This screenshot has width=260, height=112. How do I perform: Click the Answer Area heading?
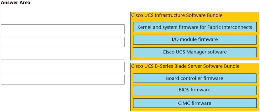16,3
